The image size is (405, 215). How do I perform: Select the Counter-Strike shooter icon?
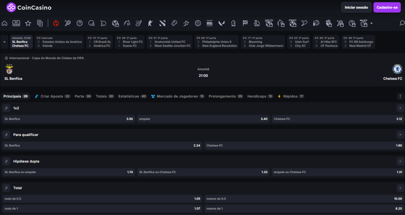tap(151, 23)
